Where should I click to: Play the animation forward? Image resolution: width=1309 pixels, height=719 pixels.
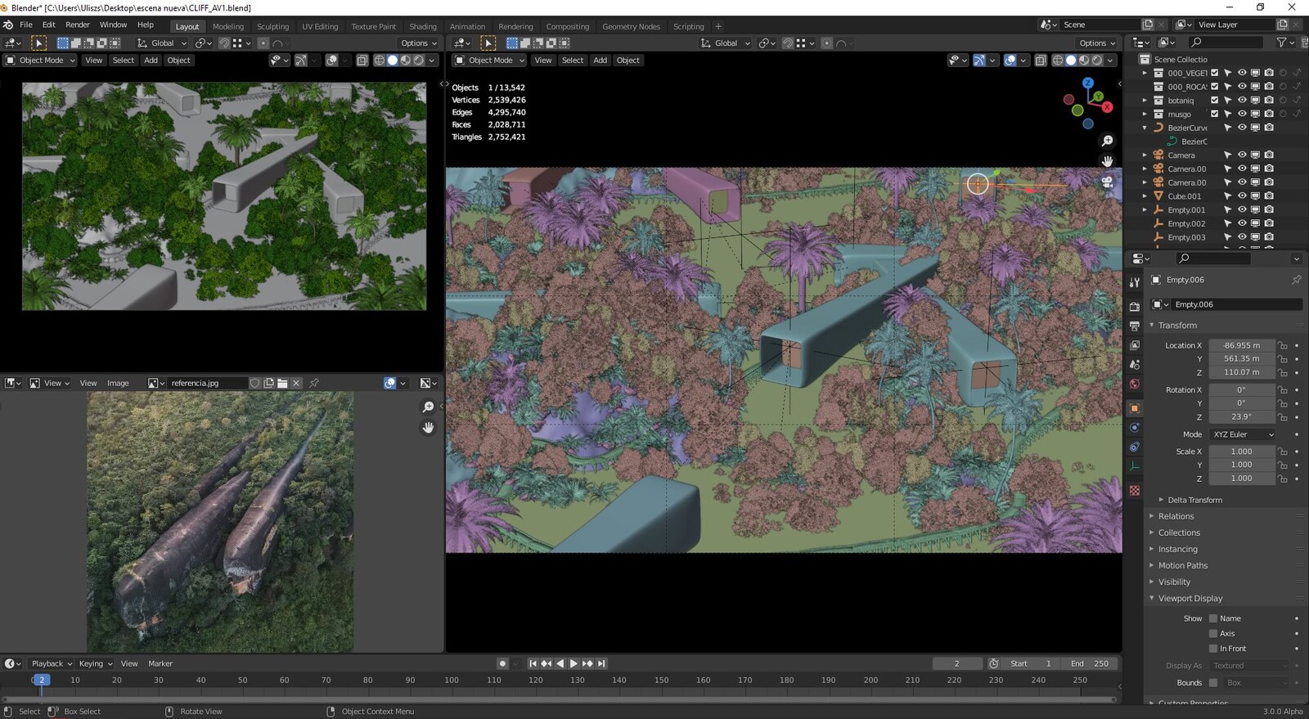[x=574, y=663]
